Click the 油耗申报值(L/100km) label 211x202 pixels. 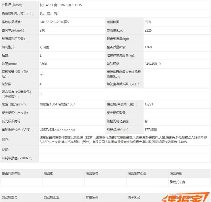click(18, 158)
